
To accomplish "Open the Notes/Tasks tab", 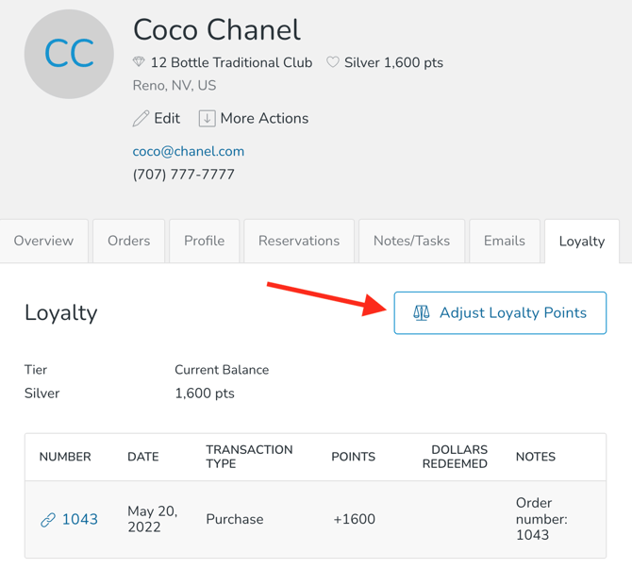I will (411, 242).
